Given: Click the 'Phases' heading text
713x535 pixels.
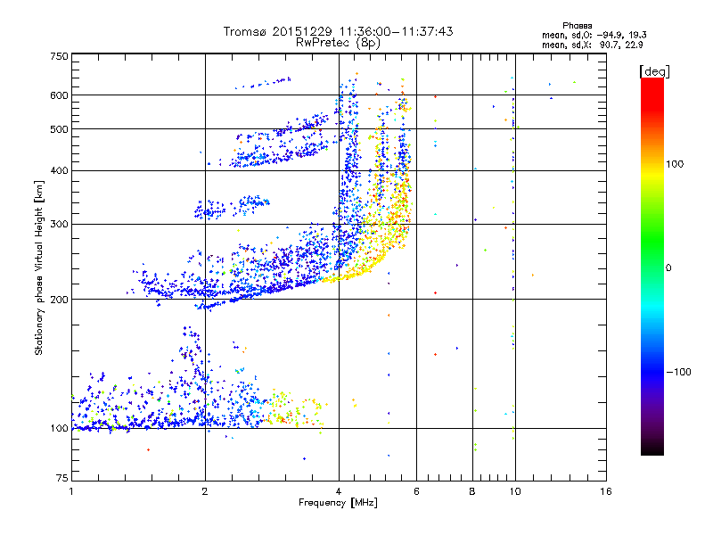Looking at the screenshot, I should (x=577, y=26).
